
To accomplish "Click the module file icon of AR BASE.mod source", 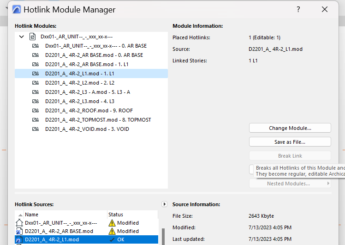I will pyautogui.click(x=19, y=231).
